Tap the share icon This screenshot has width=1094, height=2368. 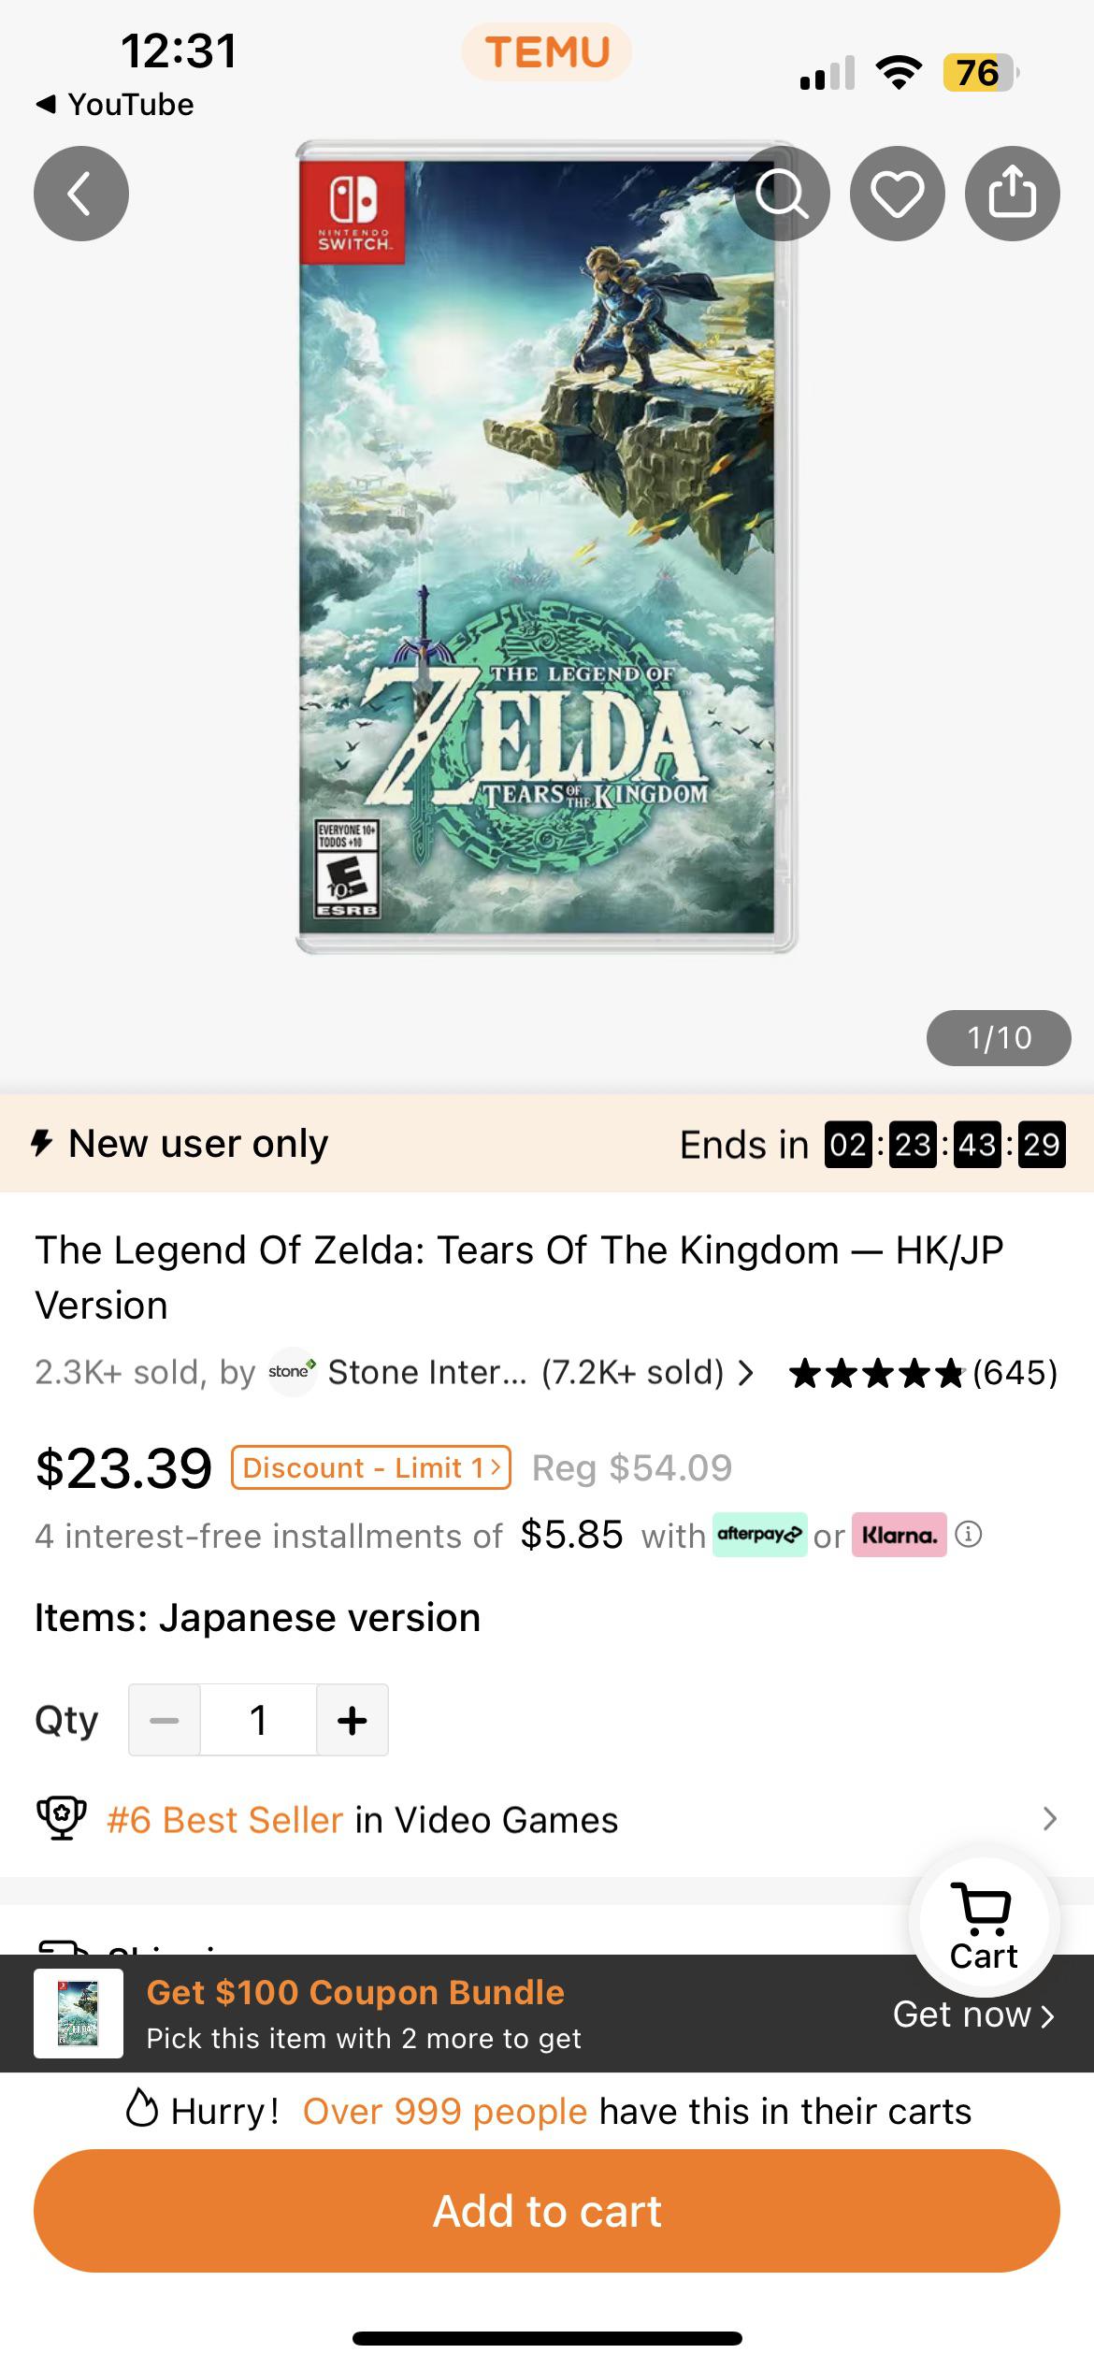(1012, 194)
